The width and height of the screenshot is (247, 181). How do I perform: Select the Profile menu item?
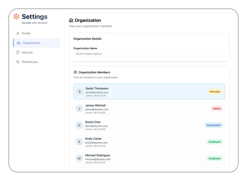click(26, 33)
